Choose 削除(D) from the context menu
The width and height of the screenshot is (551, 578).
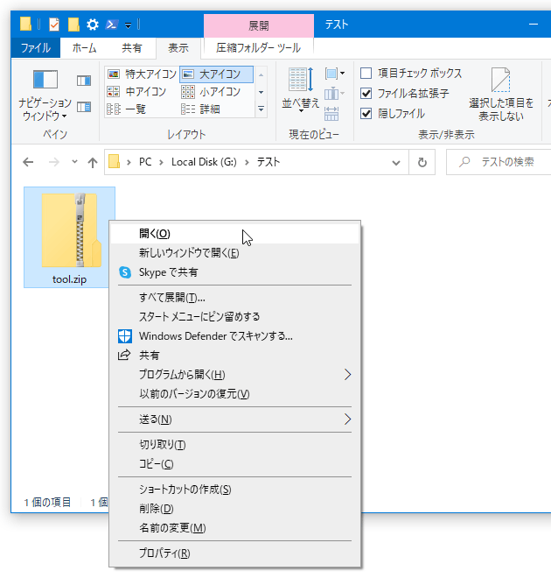(234, 509)
